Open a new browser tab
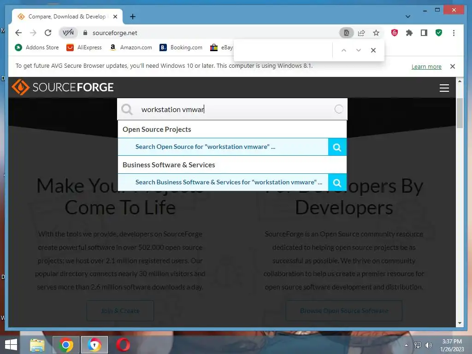 (x=133, y=17)
